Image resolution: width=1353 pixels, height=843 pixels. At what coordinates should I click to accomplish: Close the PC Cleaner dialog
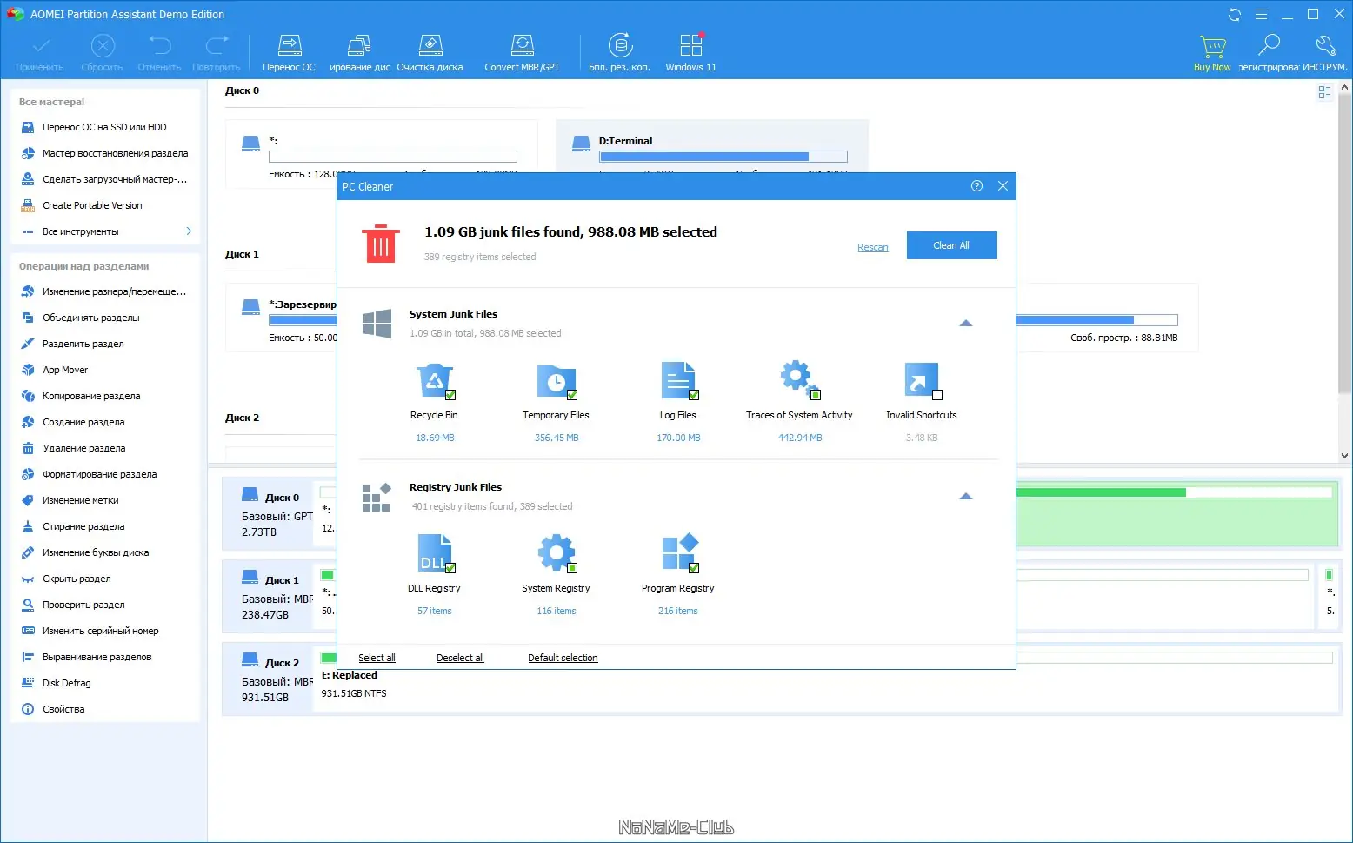[1003, 186]
